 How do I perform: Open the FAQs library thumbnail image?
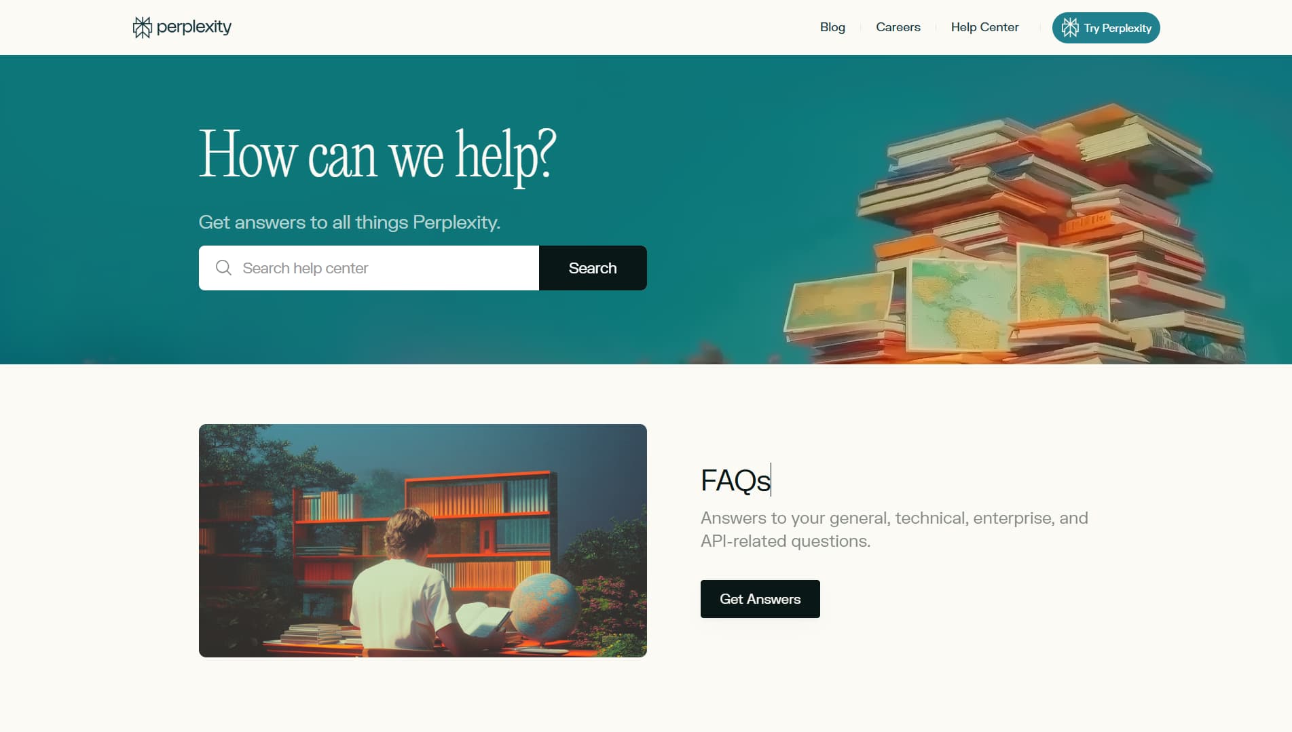[x=423, y=541]
